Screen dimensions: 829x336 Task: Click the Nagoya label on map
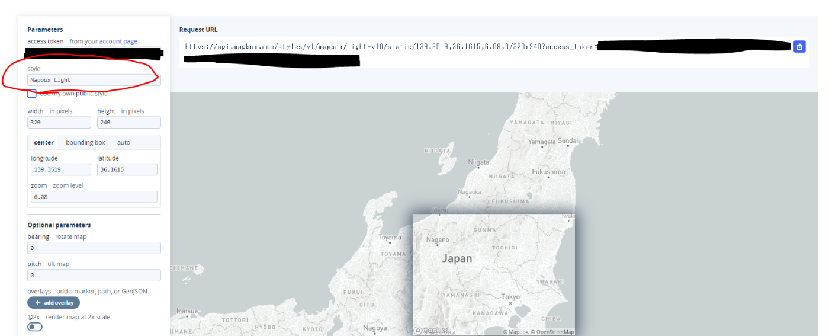(x=375, y=328)
